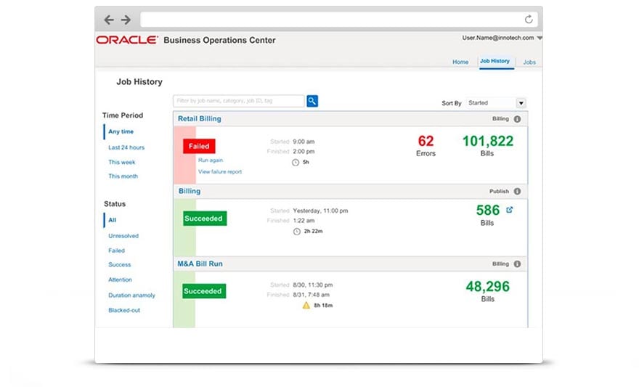Open info icon on Retail Billing header

517,119
